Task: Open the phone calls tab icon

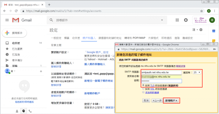Action: [x=30, y=111]
